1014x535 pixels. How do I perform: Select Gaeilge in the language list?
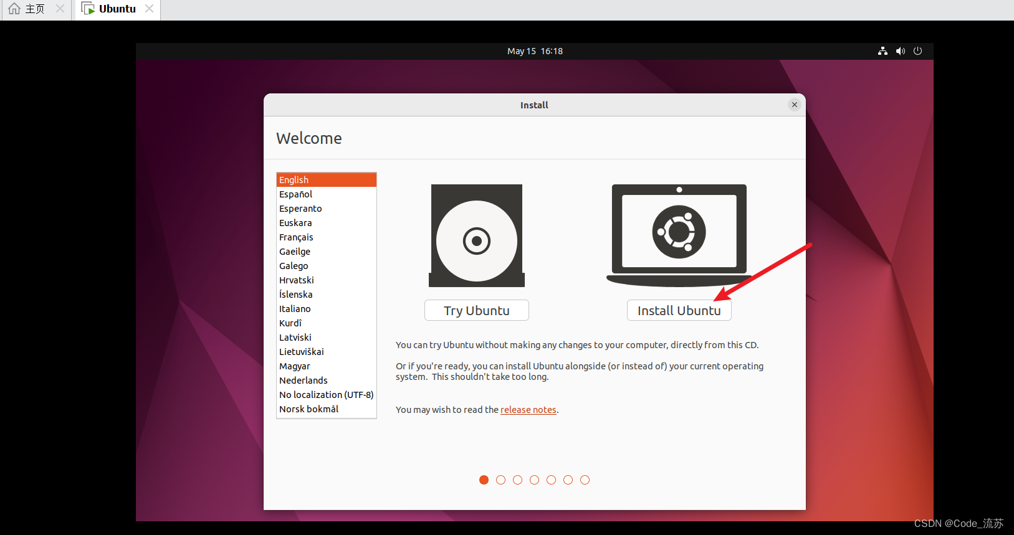tap(327, 252)
